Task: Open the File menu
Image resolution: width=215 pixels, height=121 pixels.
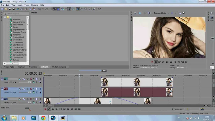Action: tap(2, 5)
